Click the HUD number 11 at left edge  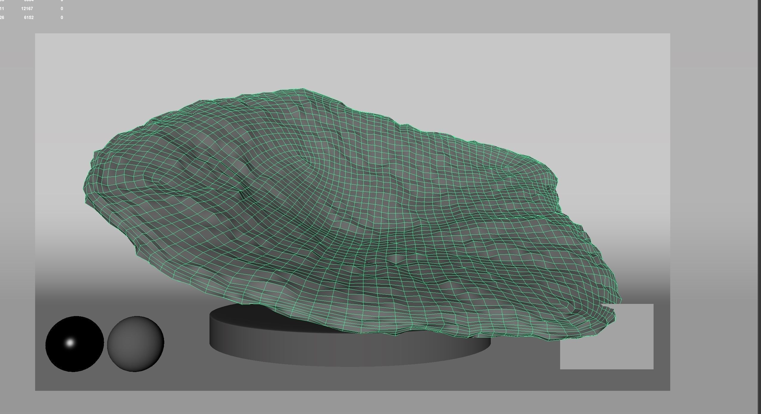(x=2, y=9)
